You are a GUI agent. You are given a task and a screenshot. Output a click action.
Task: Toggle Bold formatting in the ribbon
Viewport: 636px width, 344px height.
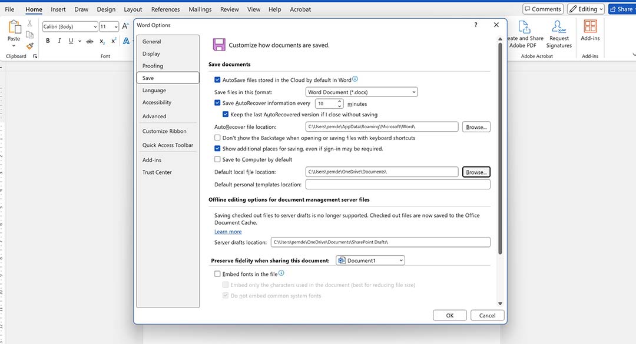[48, 41]
